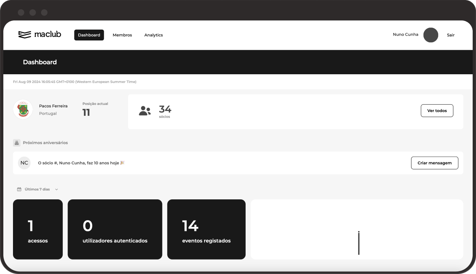Viewport: 476px width, 274px height.
Task: Open the Últimos 7 dias period selector
Action: (37, 189)
